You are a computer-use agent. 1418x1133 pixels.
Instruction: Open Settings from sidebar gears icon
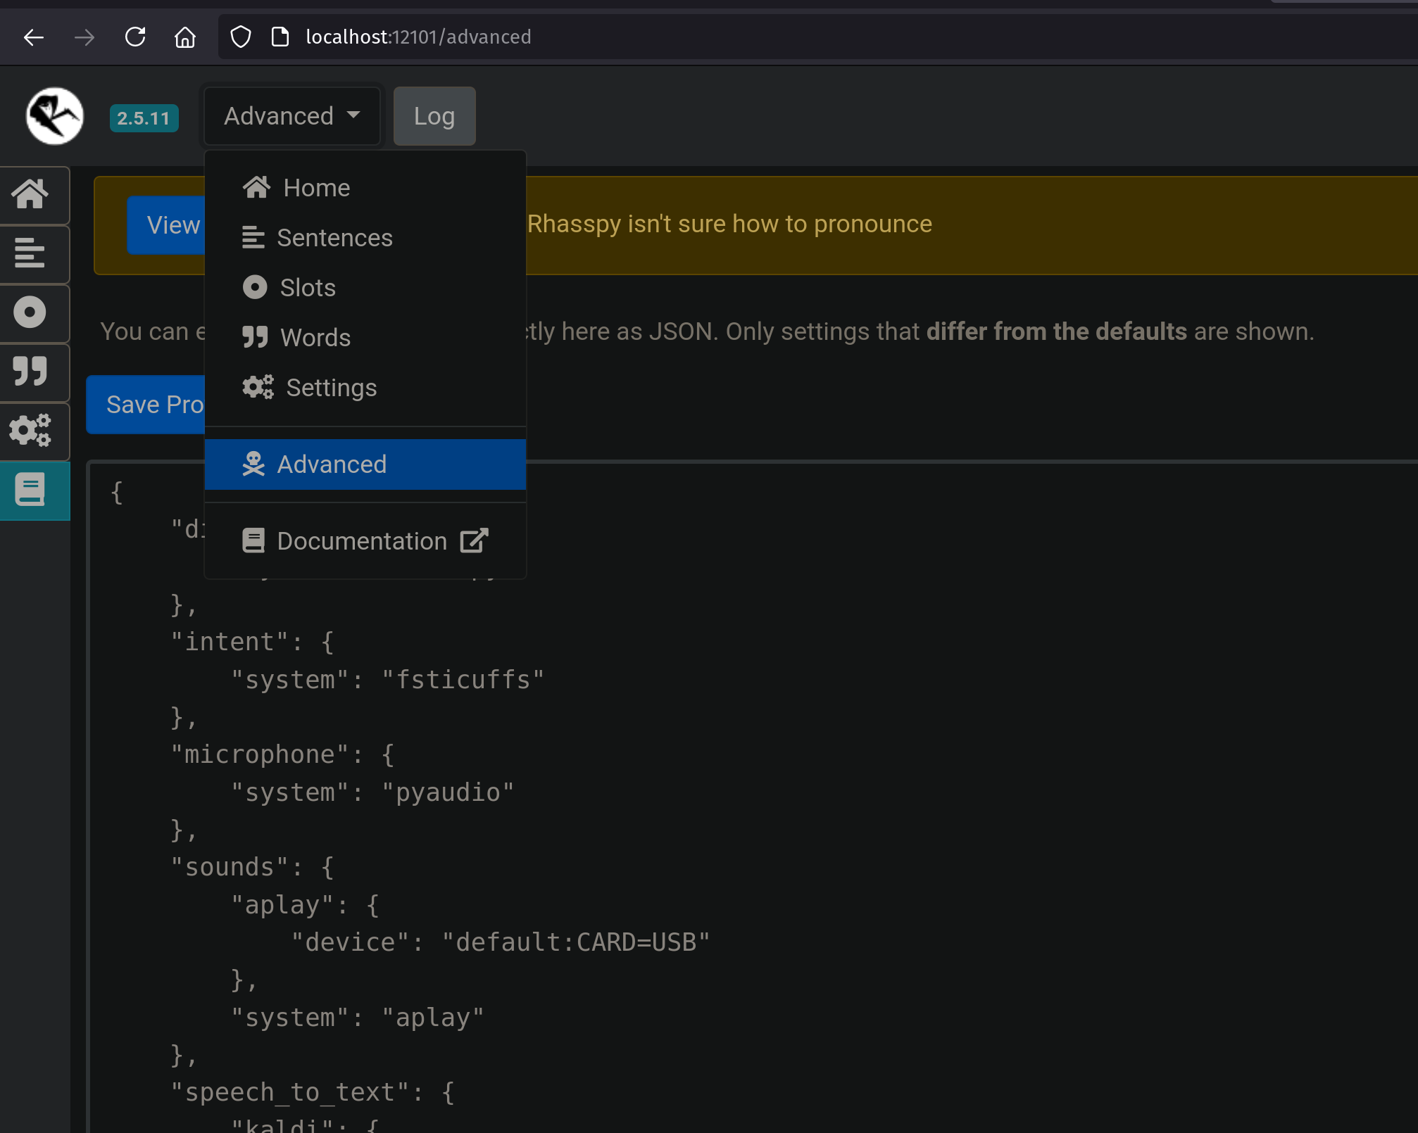tap(31, 431)
